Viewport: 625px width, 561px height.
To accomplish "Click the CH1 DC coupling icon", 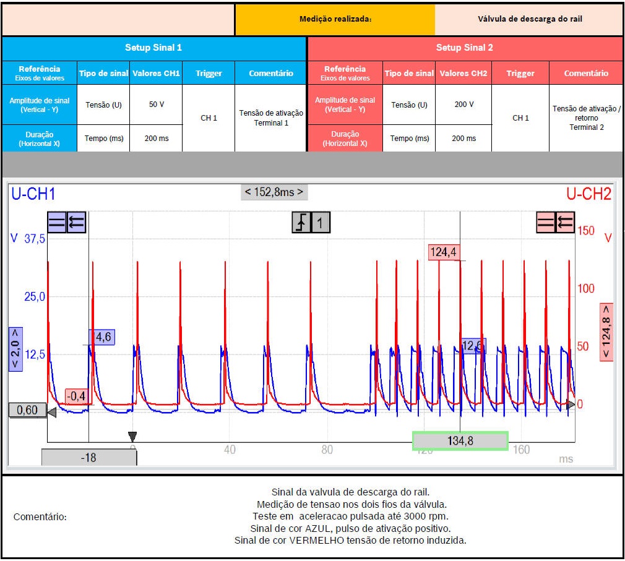I will click(57, 222).
